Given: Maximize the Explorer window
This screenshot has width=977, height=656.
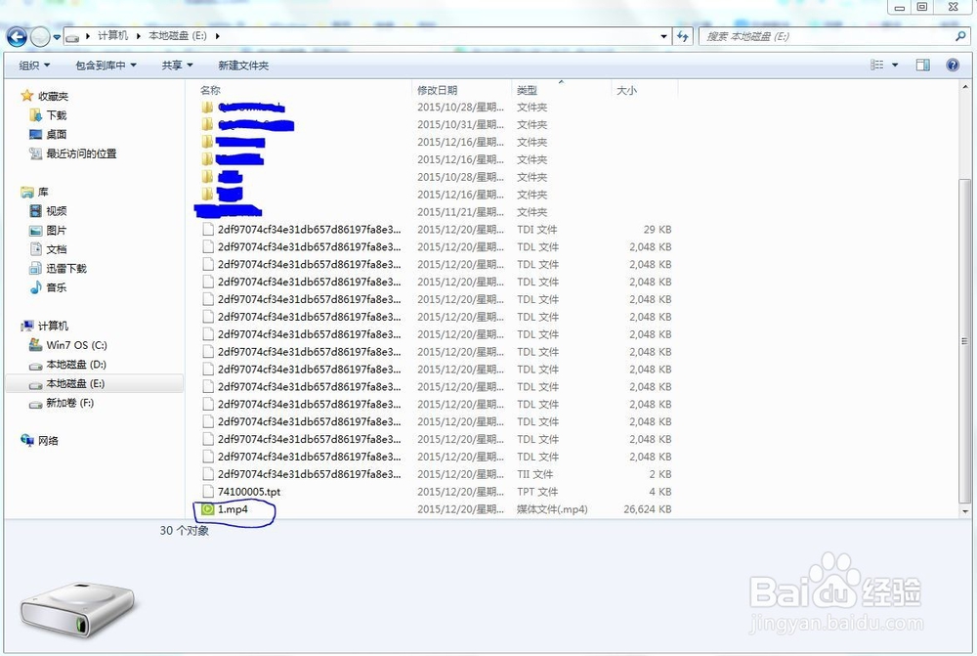Looking at the screenshot, I should (x=923, y=7).
